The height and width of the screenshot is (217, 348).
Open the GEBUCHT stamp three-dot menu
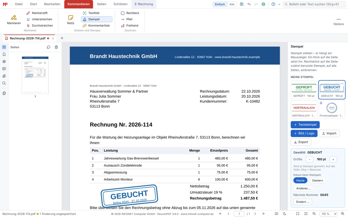342,84
